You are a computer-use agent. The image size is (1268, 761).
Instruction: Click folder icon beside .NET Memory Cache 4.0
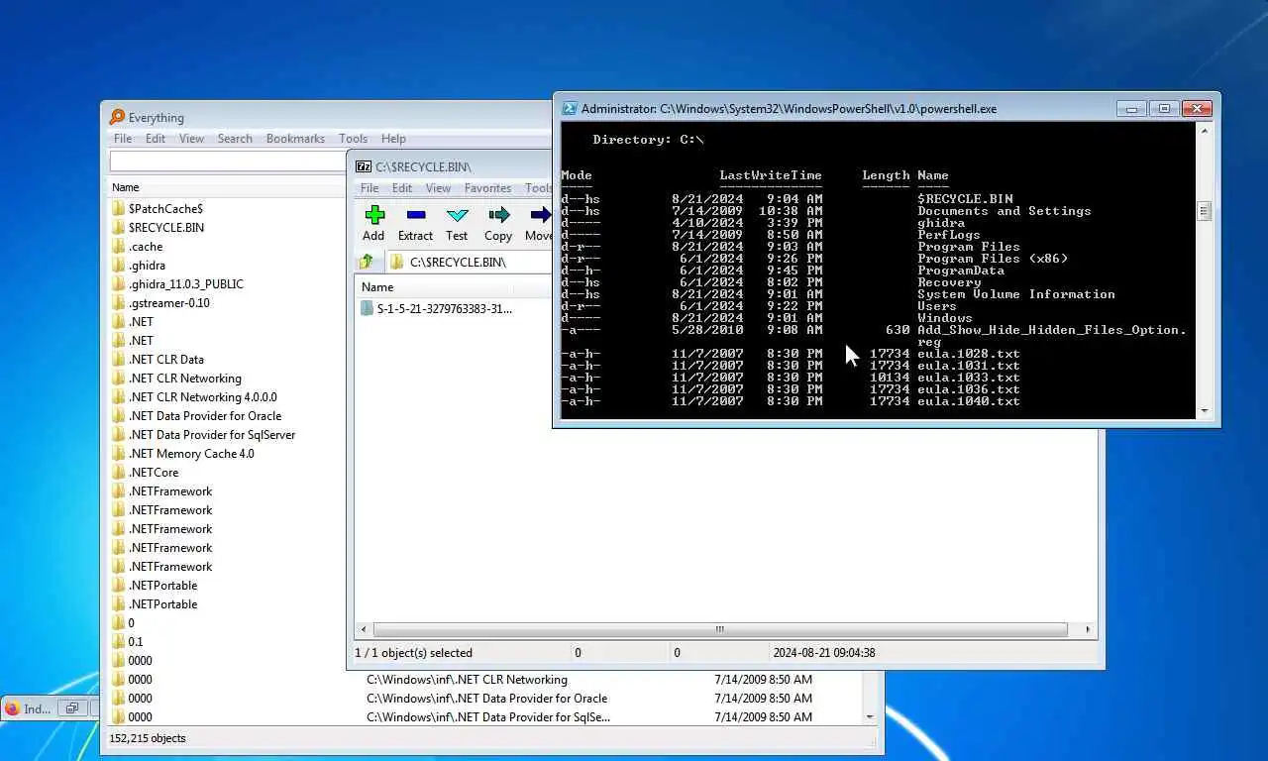118,453
